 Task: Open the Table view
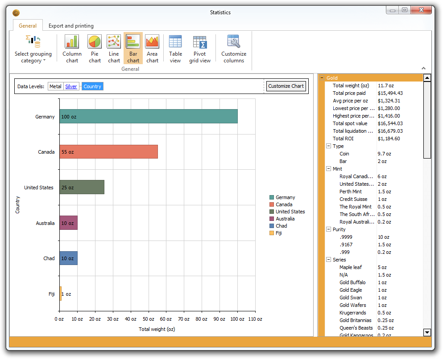coord(175,48)
